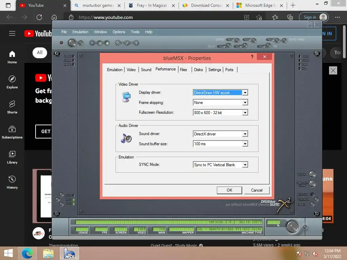
Task: Open the Frame skipping dropdown
Action: pyautogui.click(x=245, y=102)
